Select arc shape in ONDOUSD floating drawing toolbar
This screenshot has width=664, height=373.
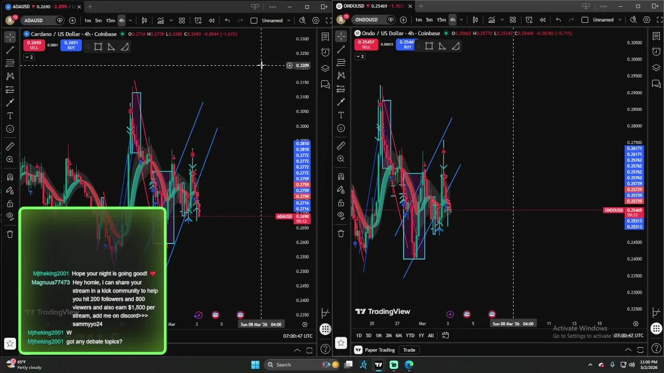pyautogui.click(x=455, y=46)
